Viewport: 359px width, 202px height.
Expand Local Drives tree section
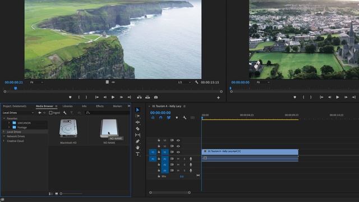[x=4, y=132]
